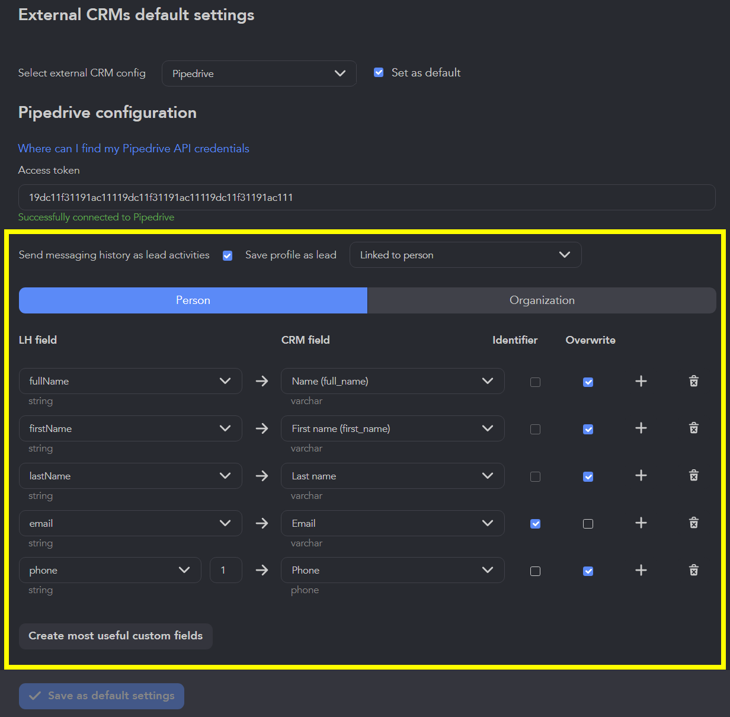Delete the phone mapping using its trash icon
The image size is (730, 717).
tap(693, 570)
